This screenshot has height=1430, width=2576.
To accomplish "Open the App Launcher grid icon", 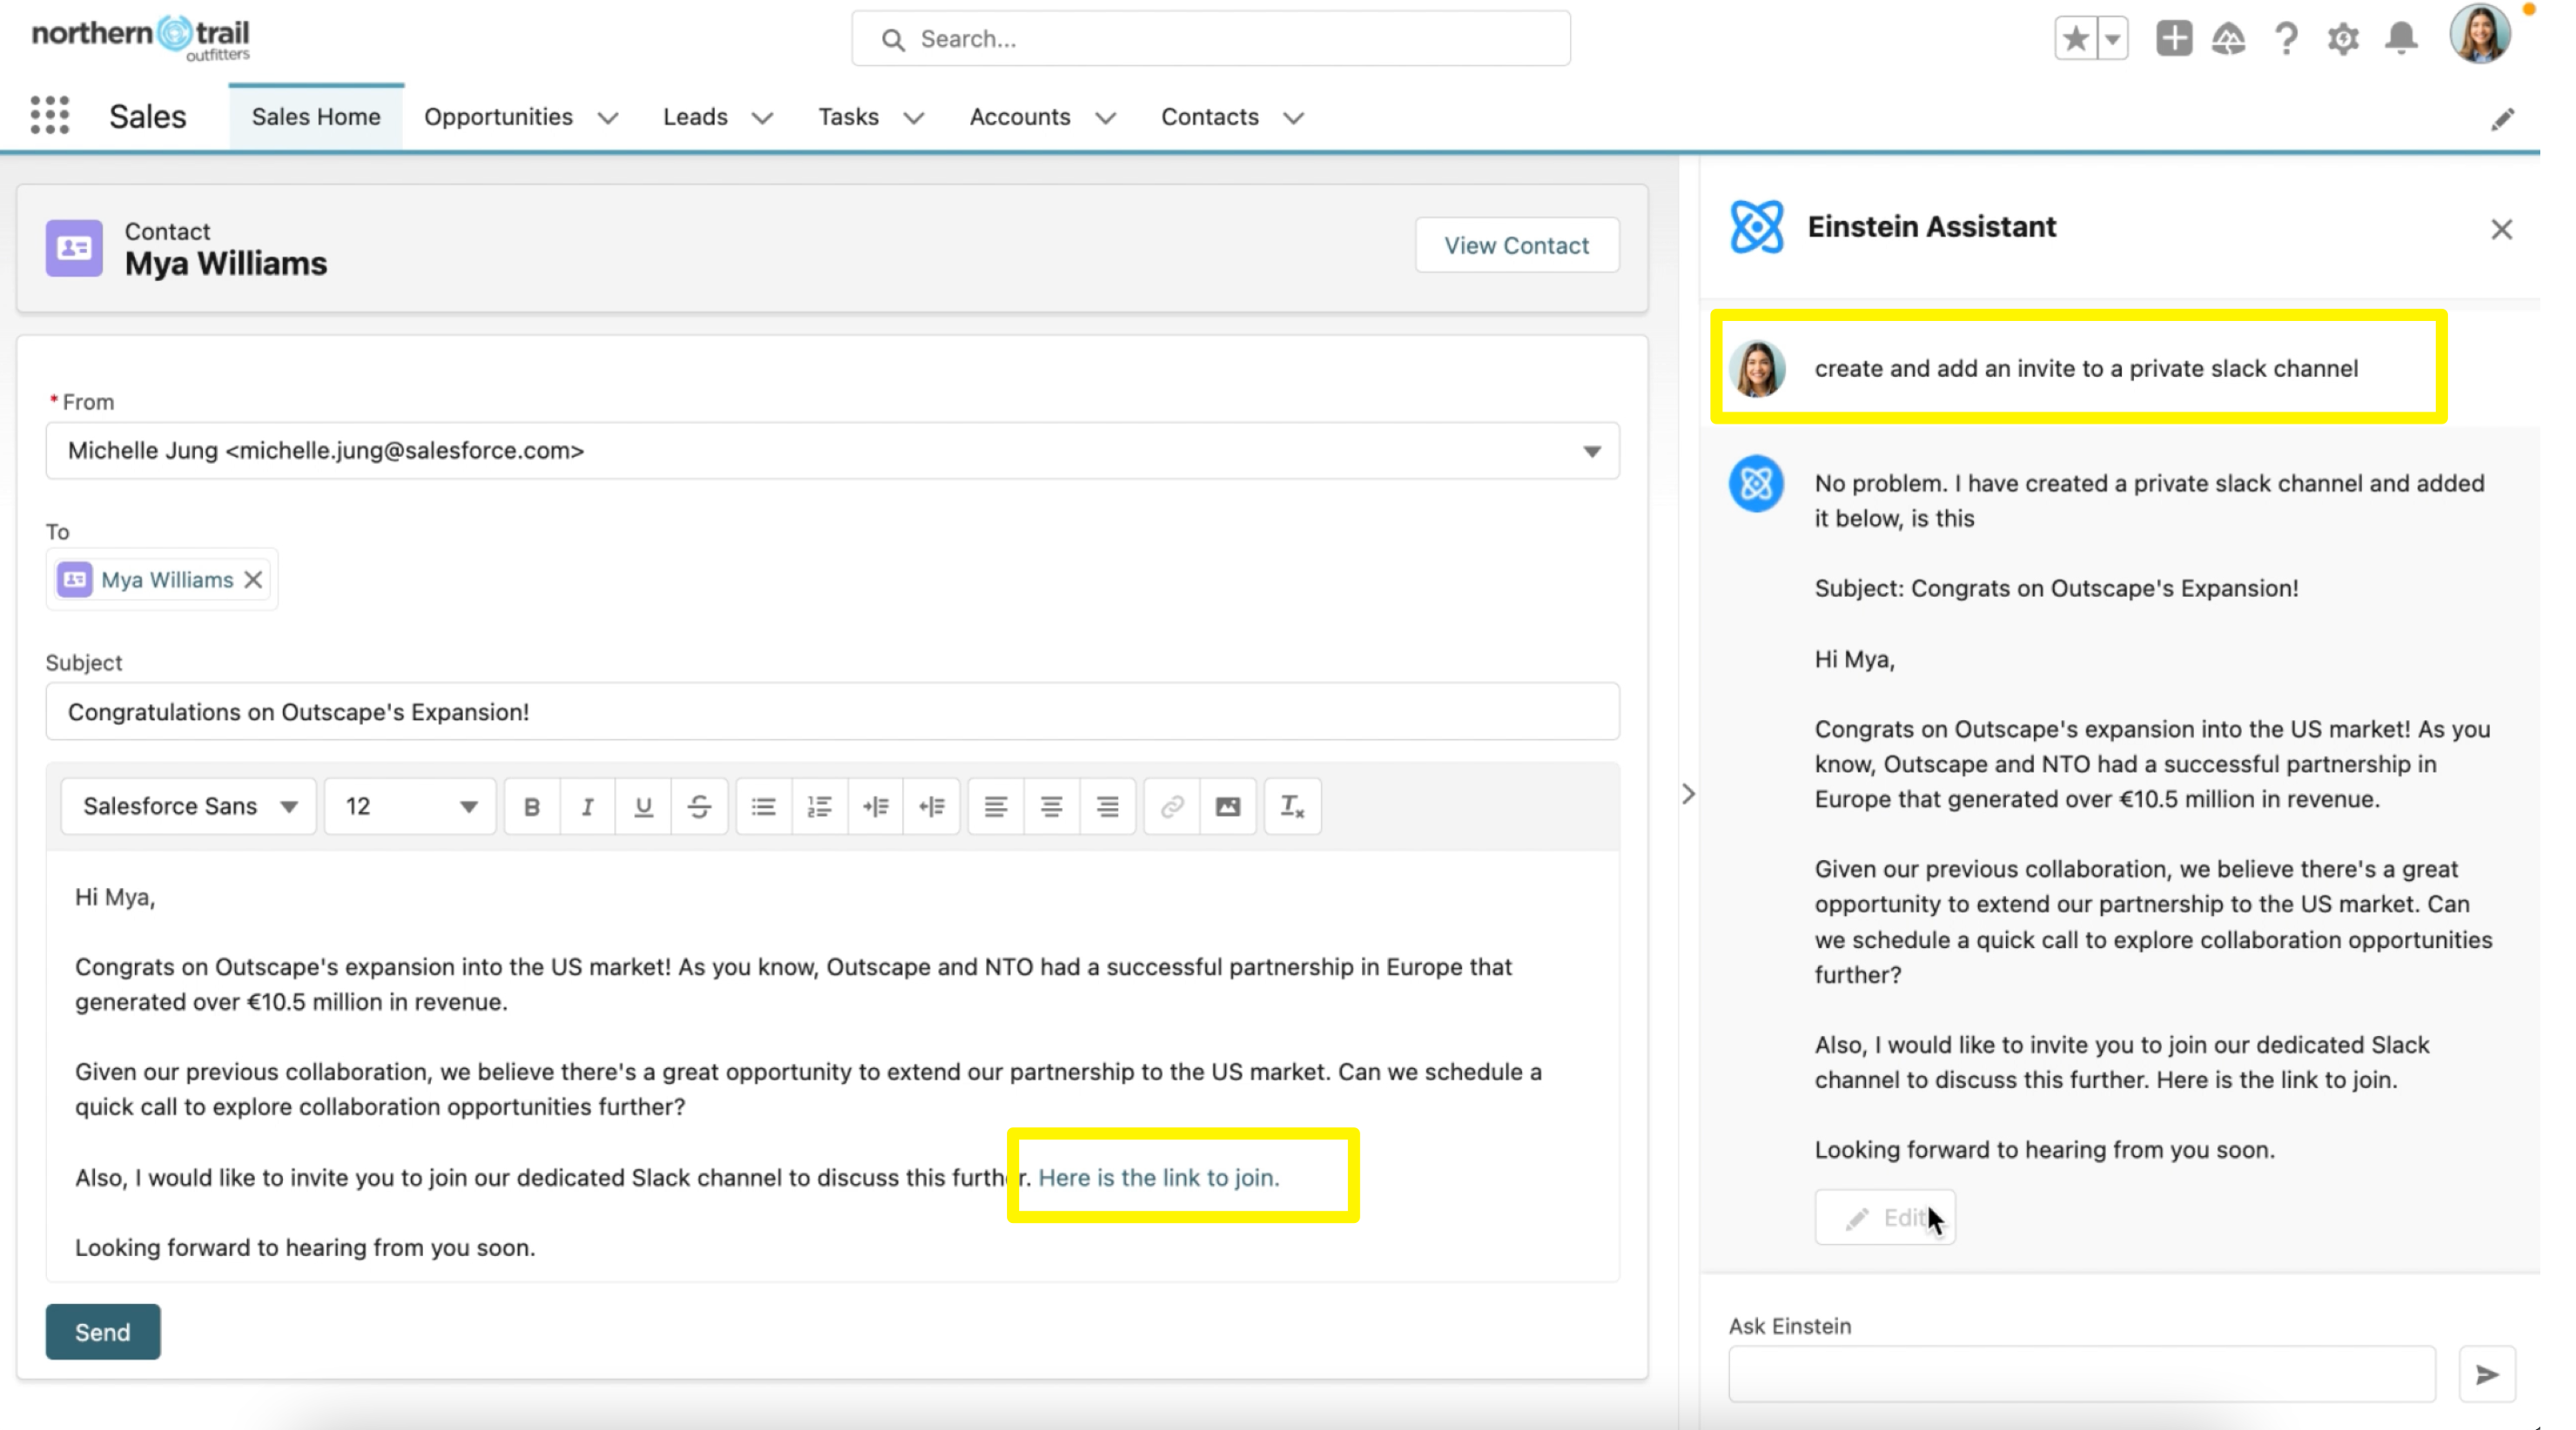I will (50, 116).
